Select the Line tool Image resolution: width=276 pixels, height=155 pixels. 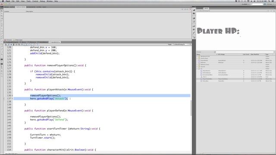[x=2, y=28]
